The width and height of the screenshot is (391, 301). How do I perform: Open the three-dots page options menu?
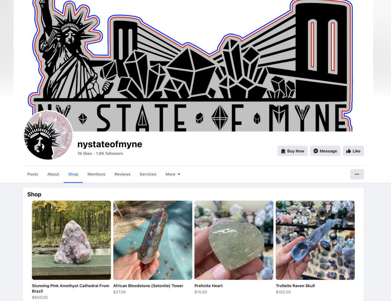click(x=357, y=174)
